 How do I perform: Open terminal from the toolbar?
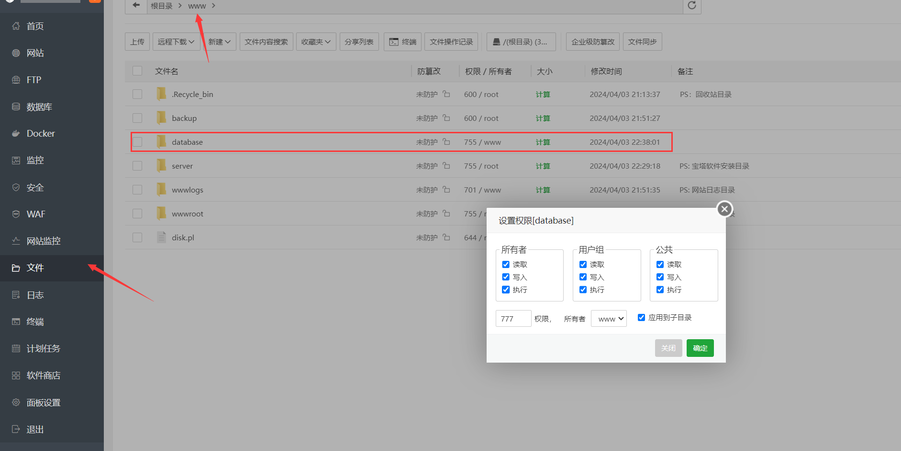(402, 42)
